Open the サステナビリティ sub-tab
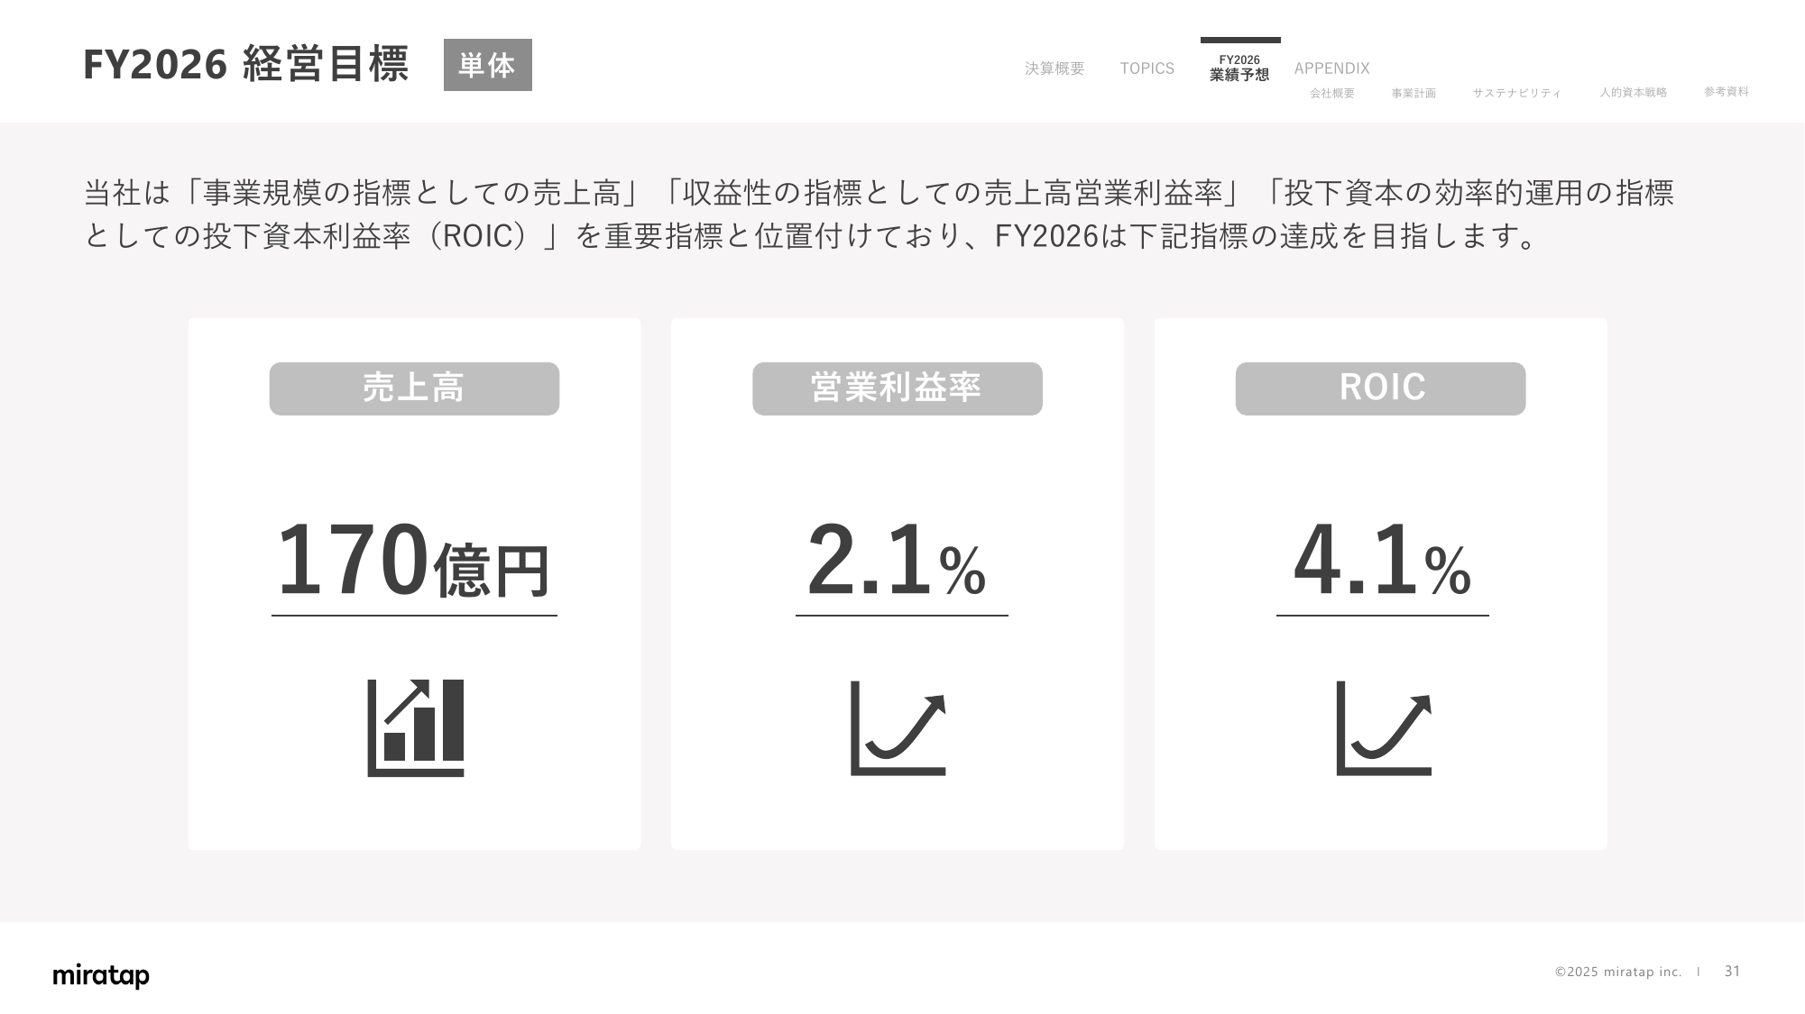Viewport: 1805px width, 1014px height. tap(1516, 93)
